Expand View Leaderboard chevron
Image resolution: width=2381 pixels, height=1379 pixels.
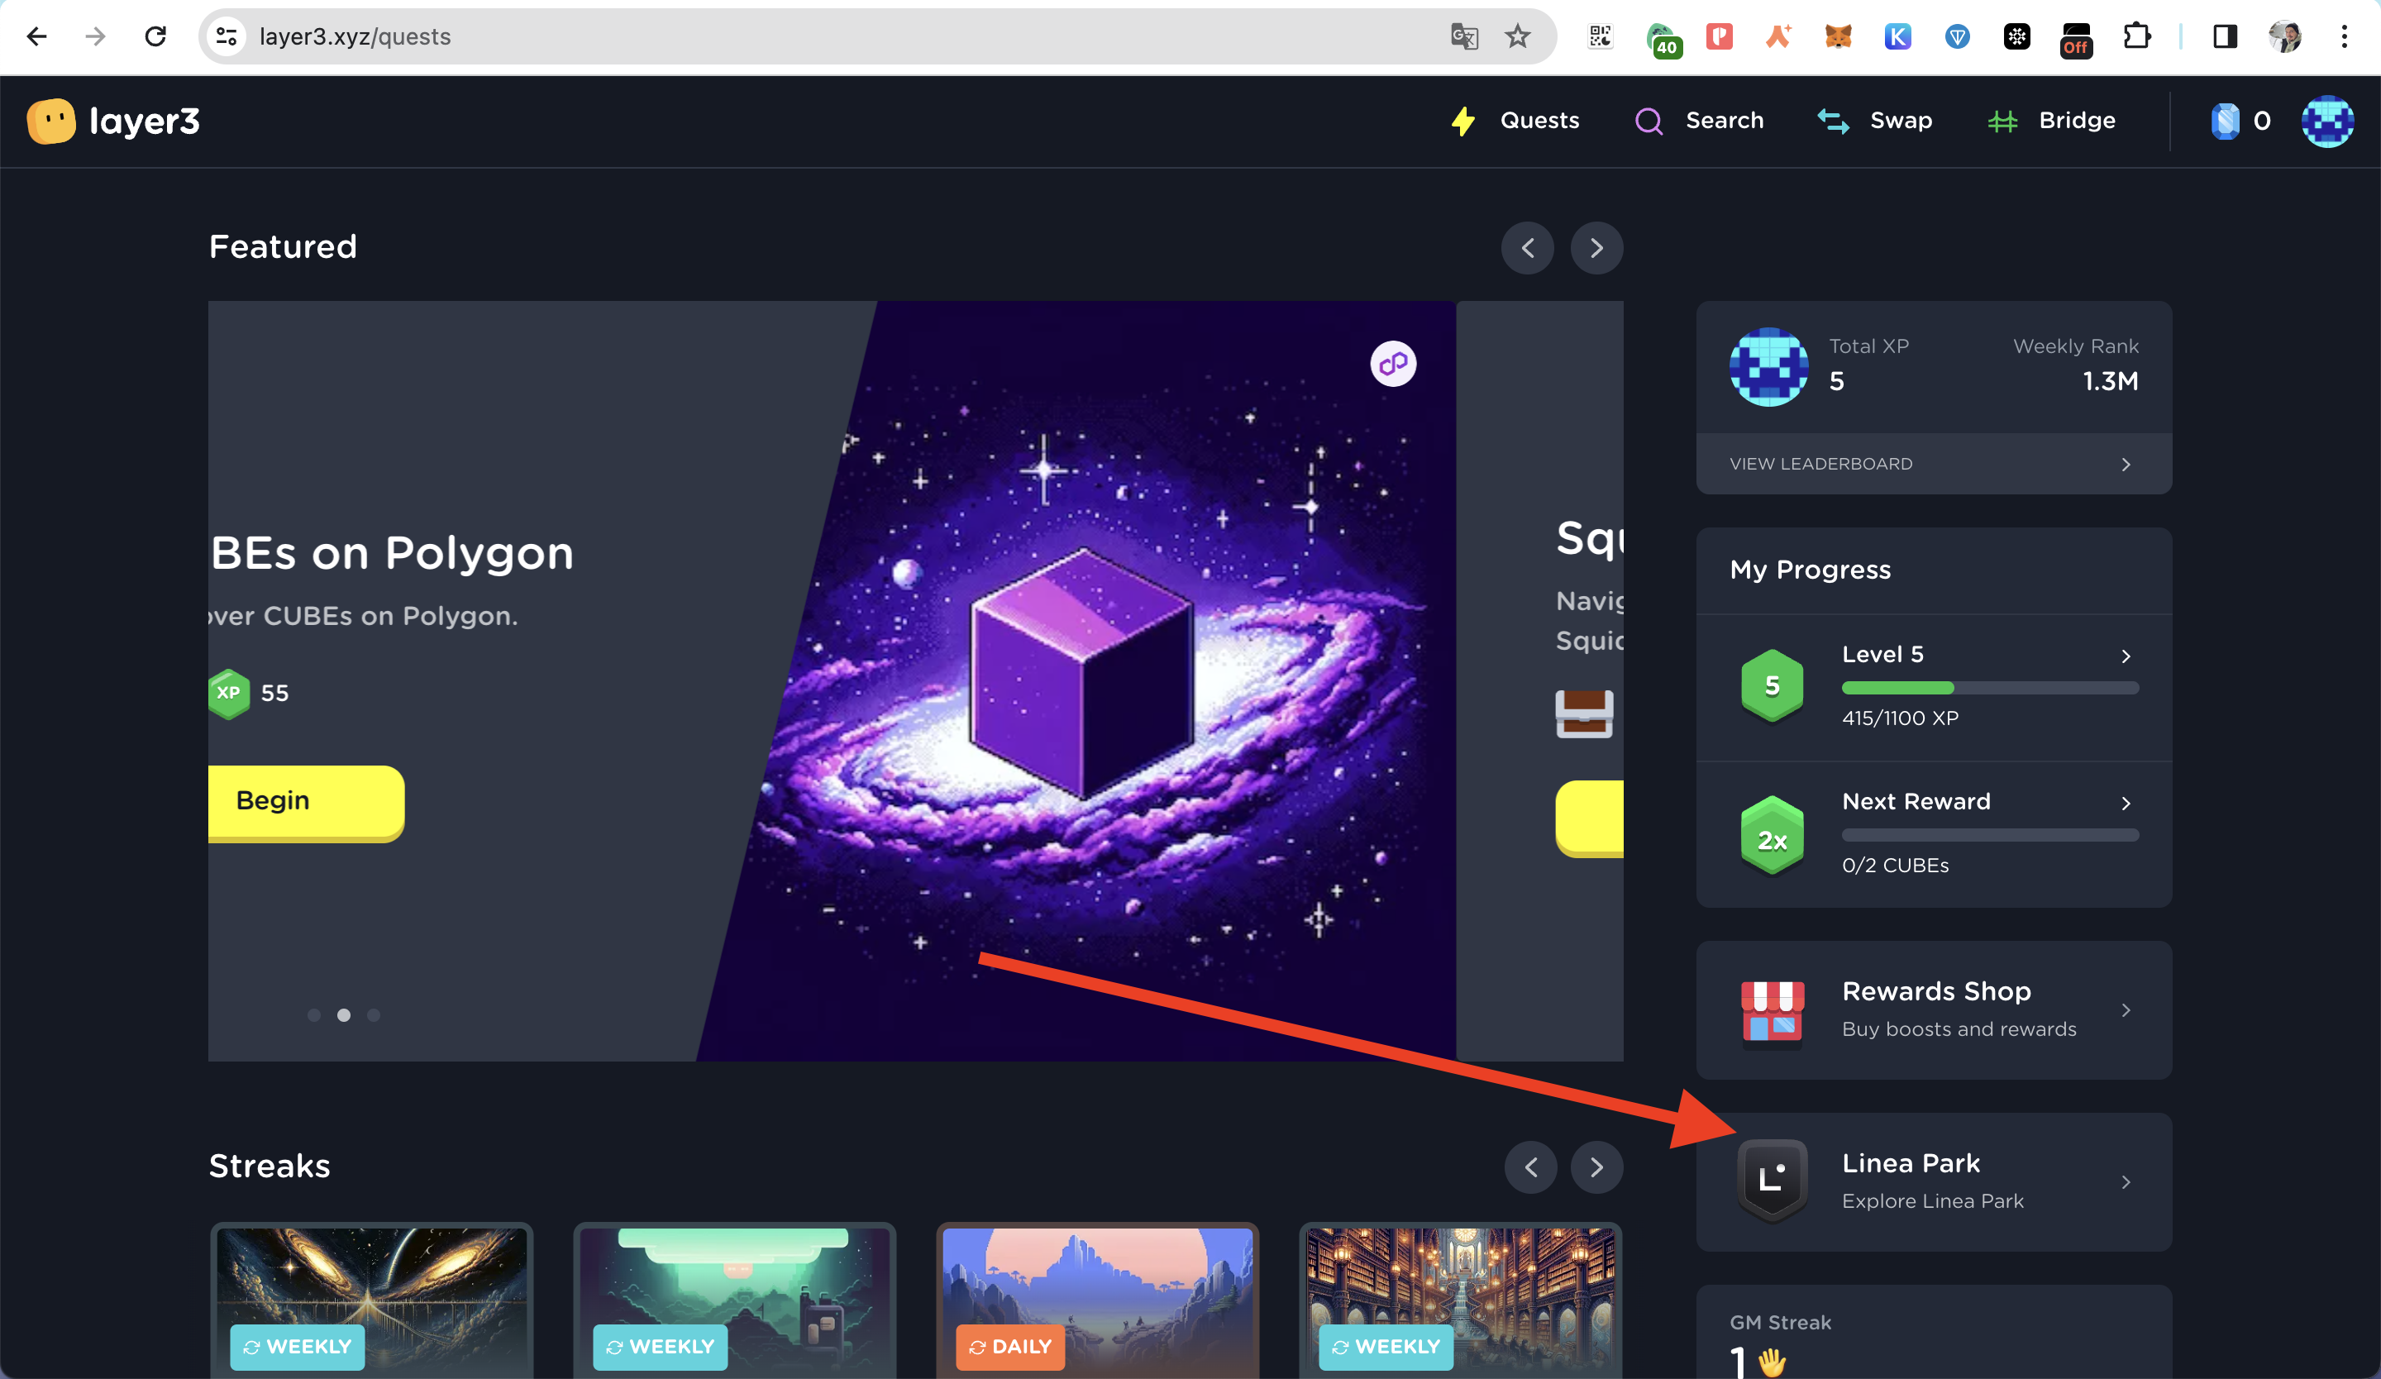click(2126, 465)
